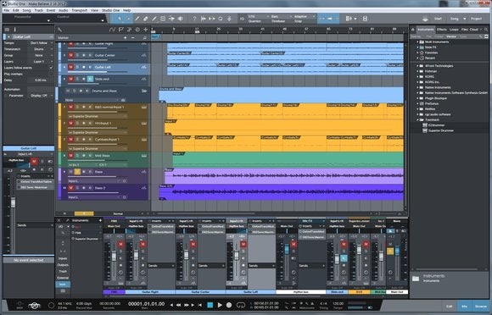
Task: Click the Edit view button
Action: pos(450,307)
